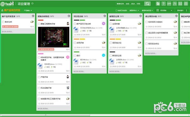Click the @Team logo
The width and height of the screenshot is (190, 117).
coord(7,4)
